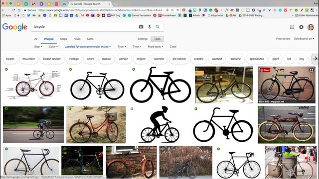This screenshot has height=179, width=319.
Task: Expand the Color filter dropdown
Action: click(53, 47)
